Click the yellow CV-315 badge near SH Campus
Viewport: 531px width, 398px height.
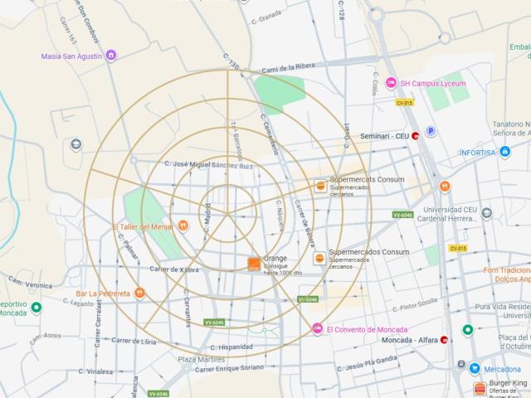click(404, 103)
